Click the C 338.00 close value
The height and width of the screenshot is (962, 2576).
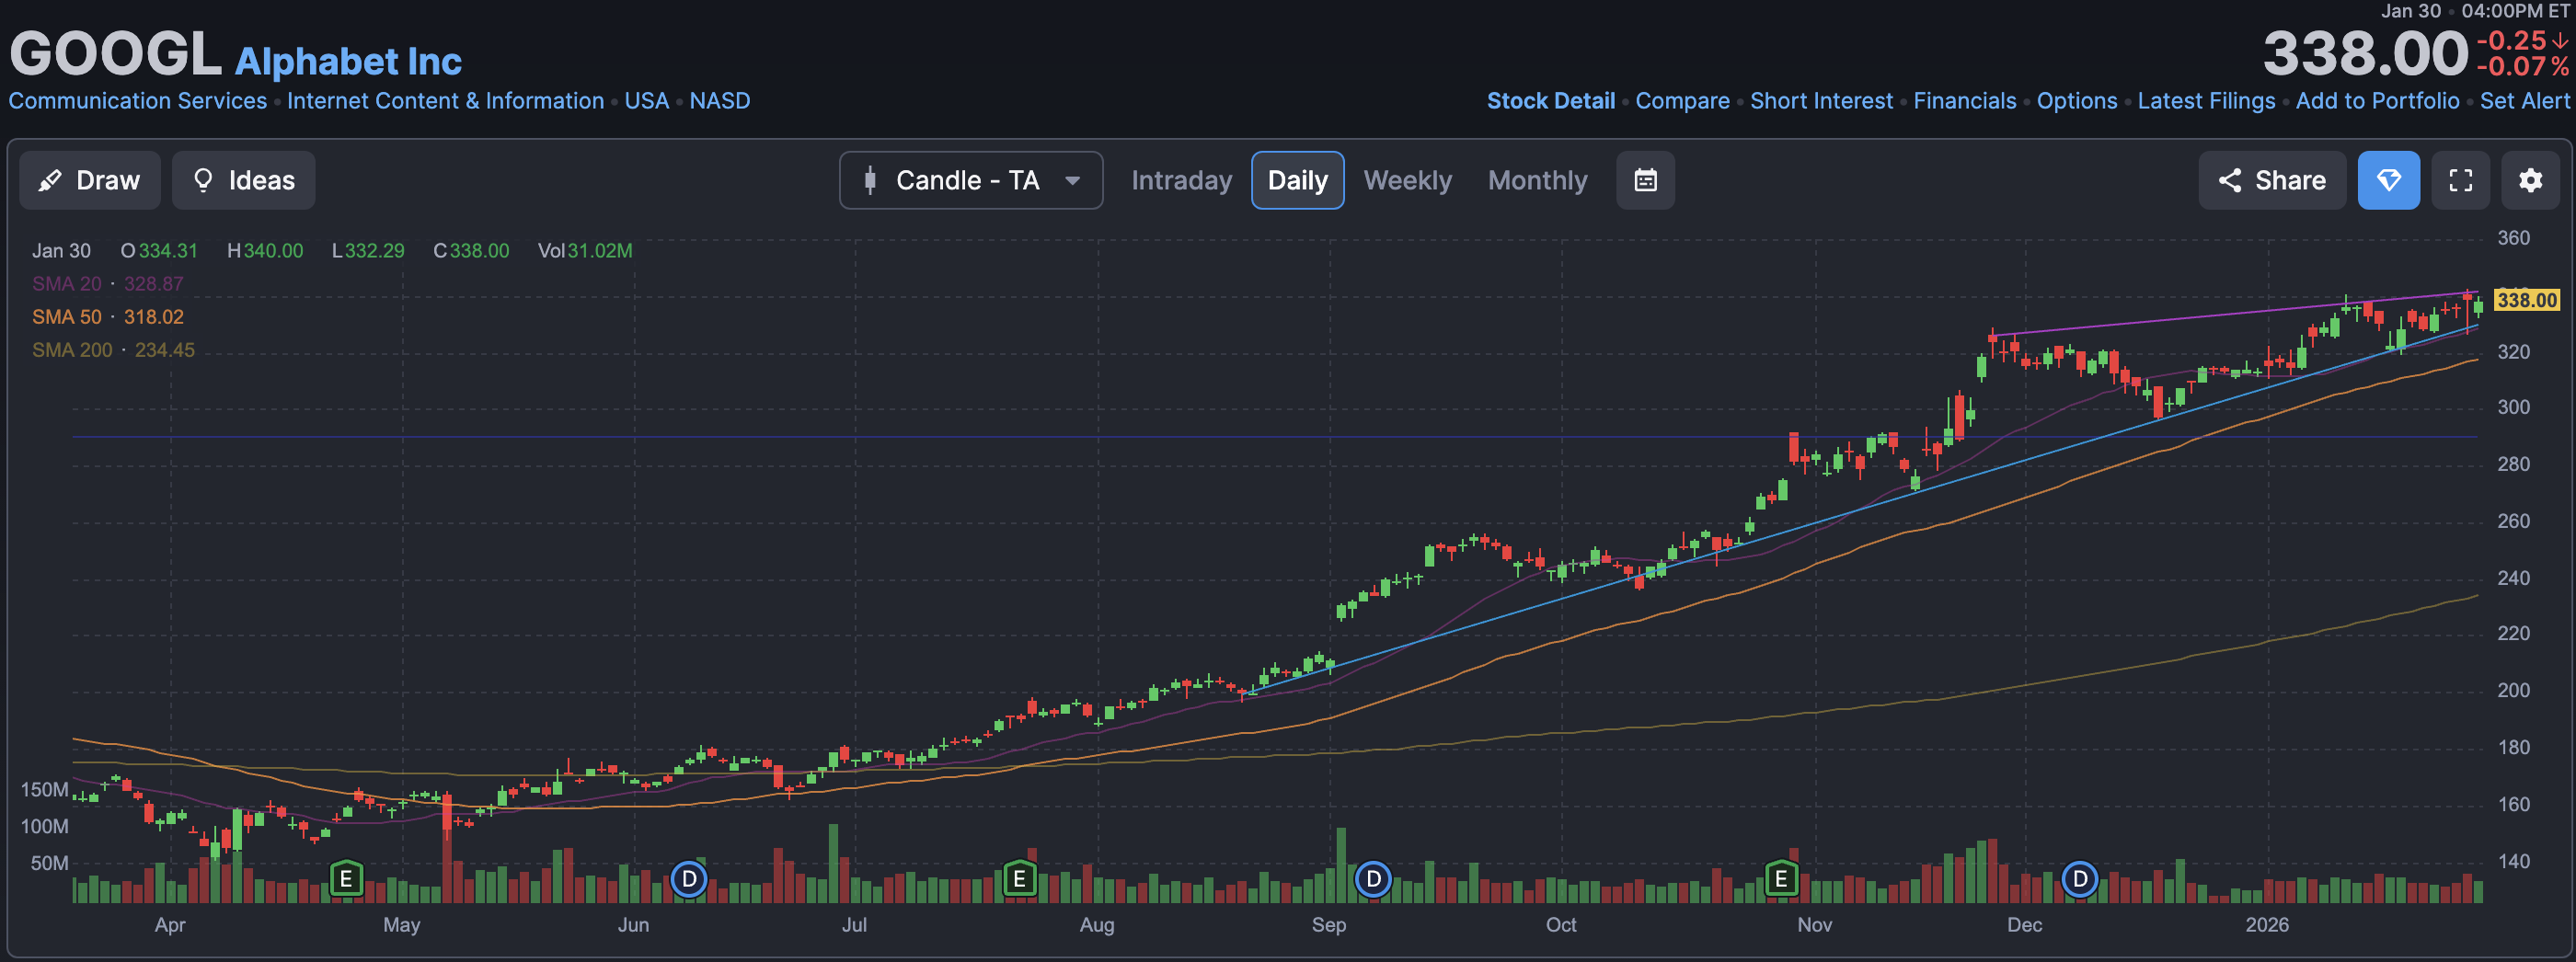(471, 251)
